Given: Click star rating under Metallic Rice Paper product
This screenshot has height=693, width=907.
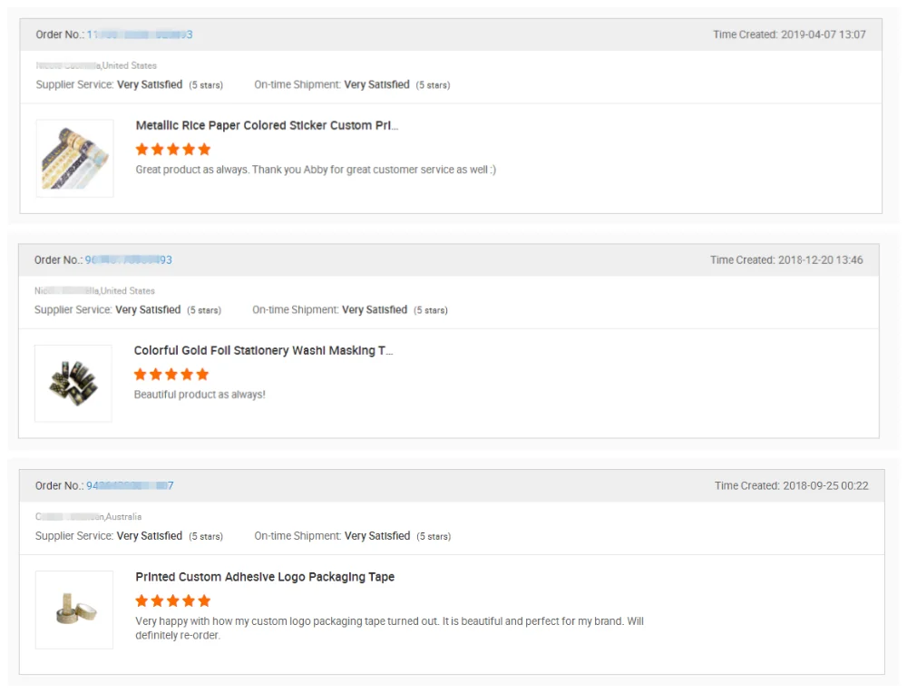Looking at the screenshot, I should tap(173, 150).
